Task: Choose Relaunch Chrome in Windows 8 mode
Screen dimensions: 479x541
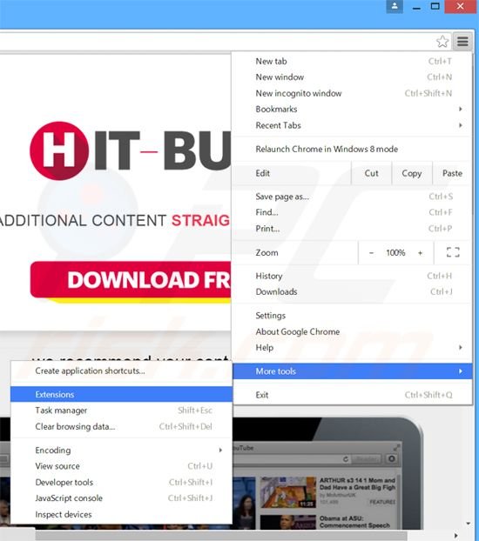Action: coord(353,149)
